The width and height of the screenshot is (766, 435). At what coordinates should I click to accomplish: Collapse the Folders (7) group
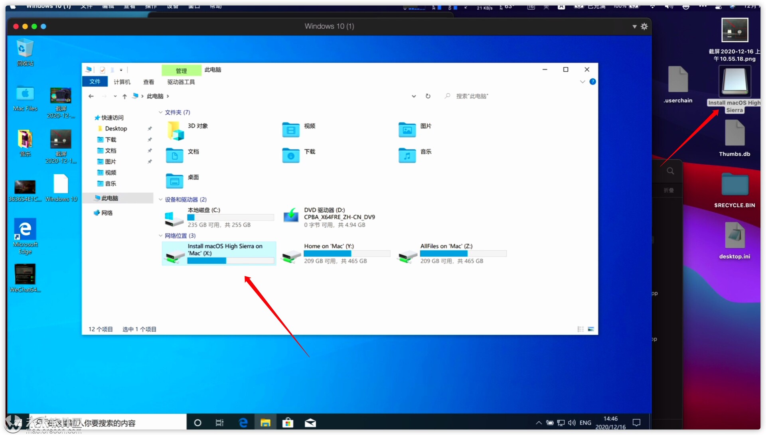160,112
